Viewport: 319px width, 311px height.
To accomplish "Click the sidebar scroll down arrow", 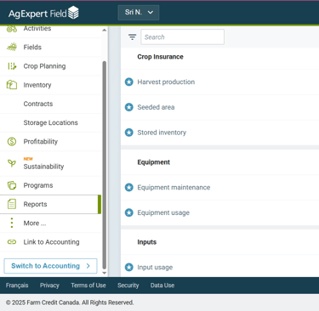I will (104, 273).
